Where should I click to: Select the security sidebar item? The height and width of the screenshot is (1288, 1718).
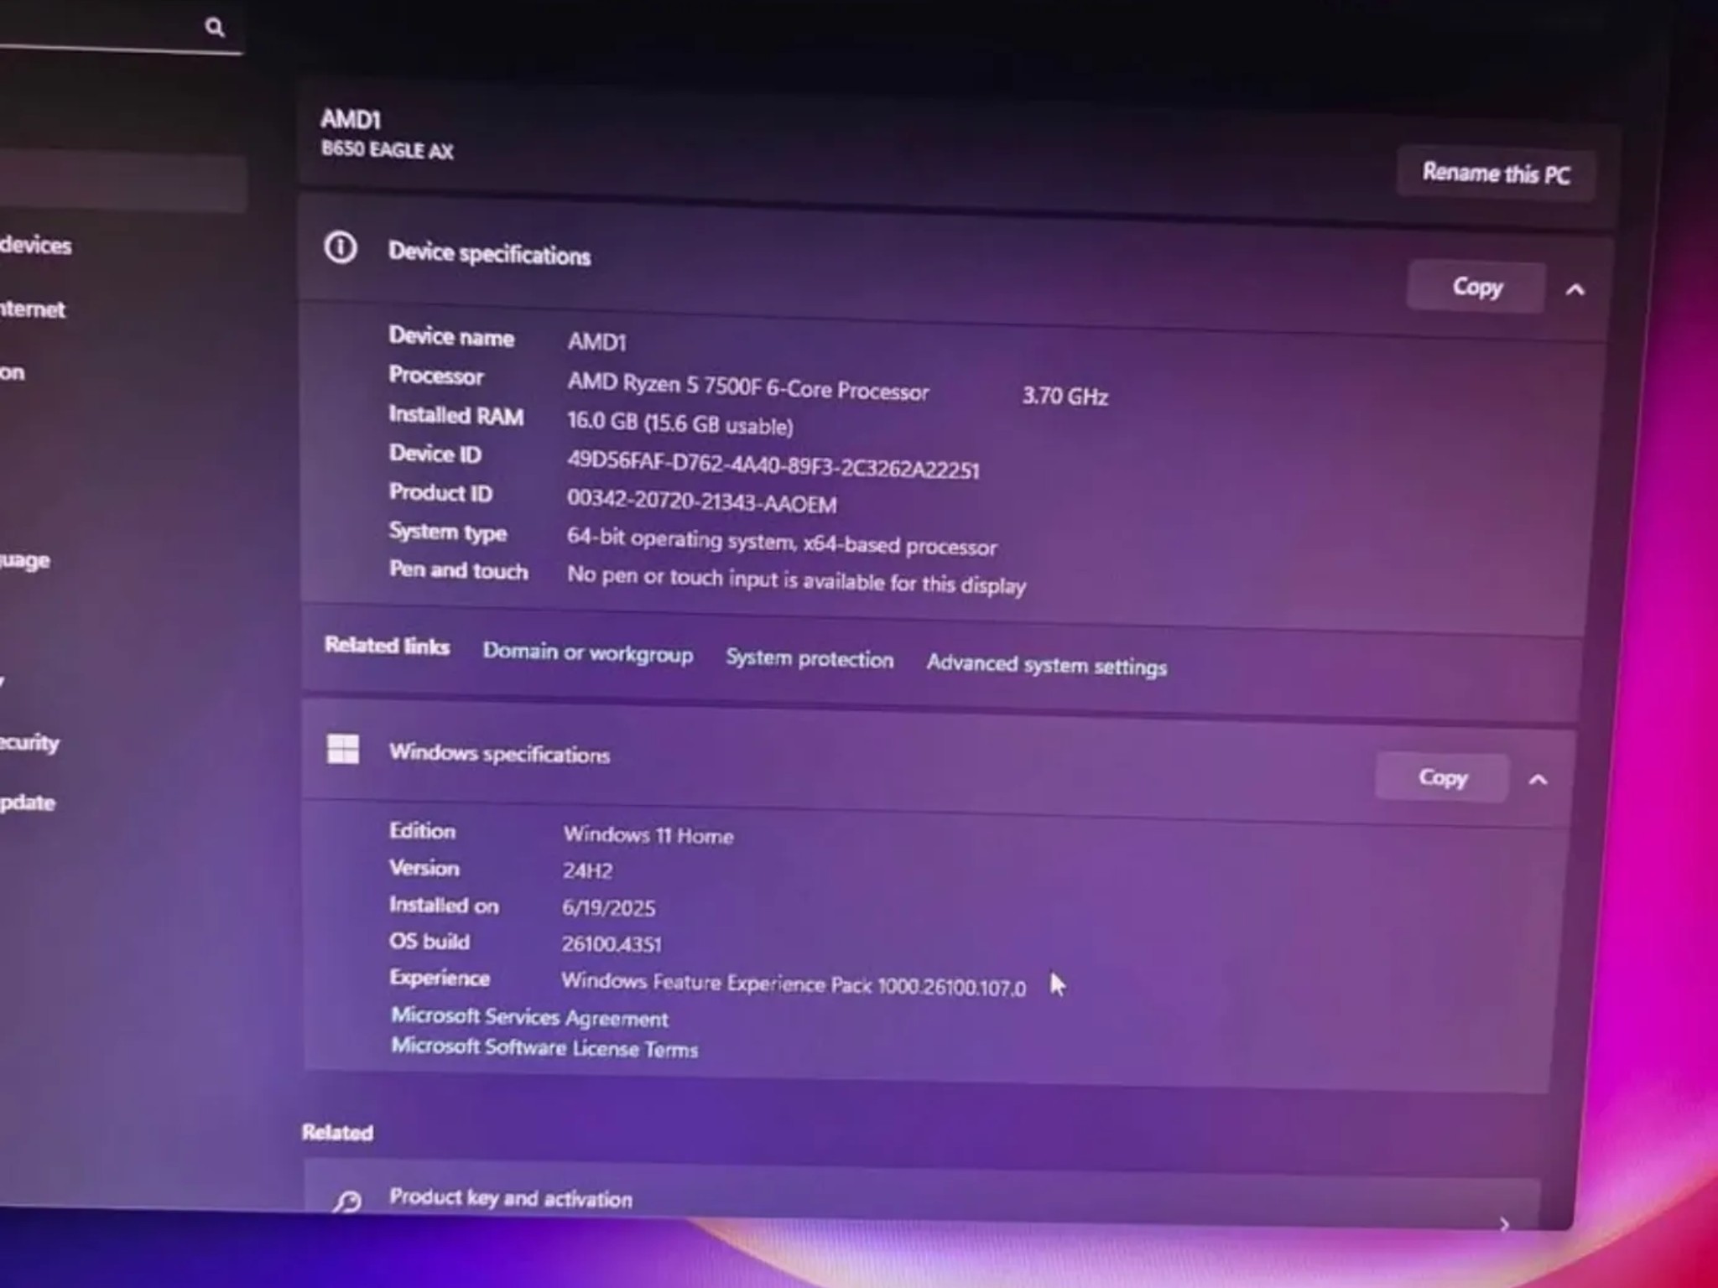point(29,743)
